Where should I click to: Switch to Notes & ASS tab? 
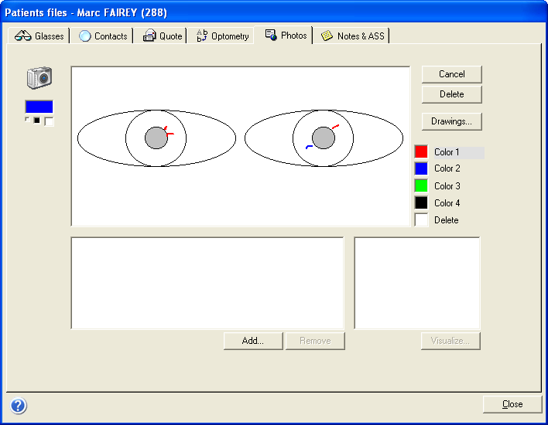tap(352, 36)
